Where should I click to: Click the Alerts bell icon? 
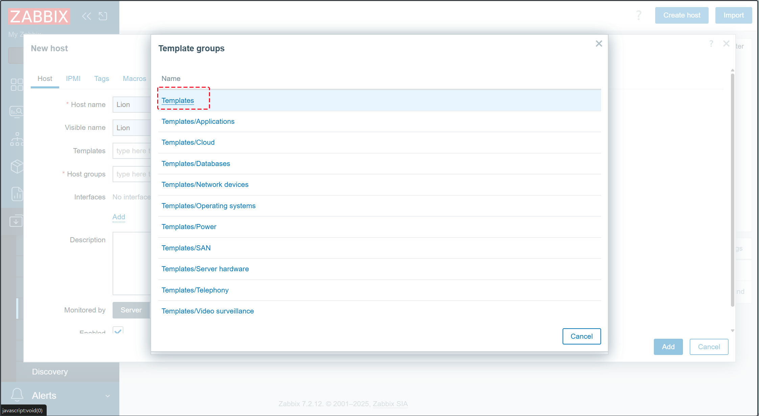point(17,395)
